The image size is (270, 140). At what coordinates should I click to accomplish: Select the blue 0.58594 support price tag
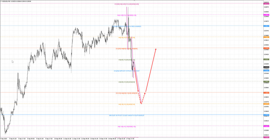tap(266, 115)
